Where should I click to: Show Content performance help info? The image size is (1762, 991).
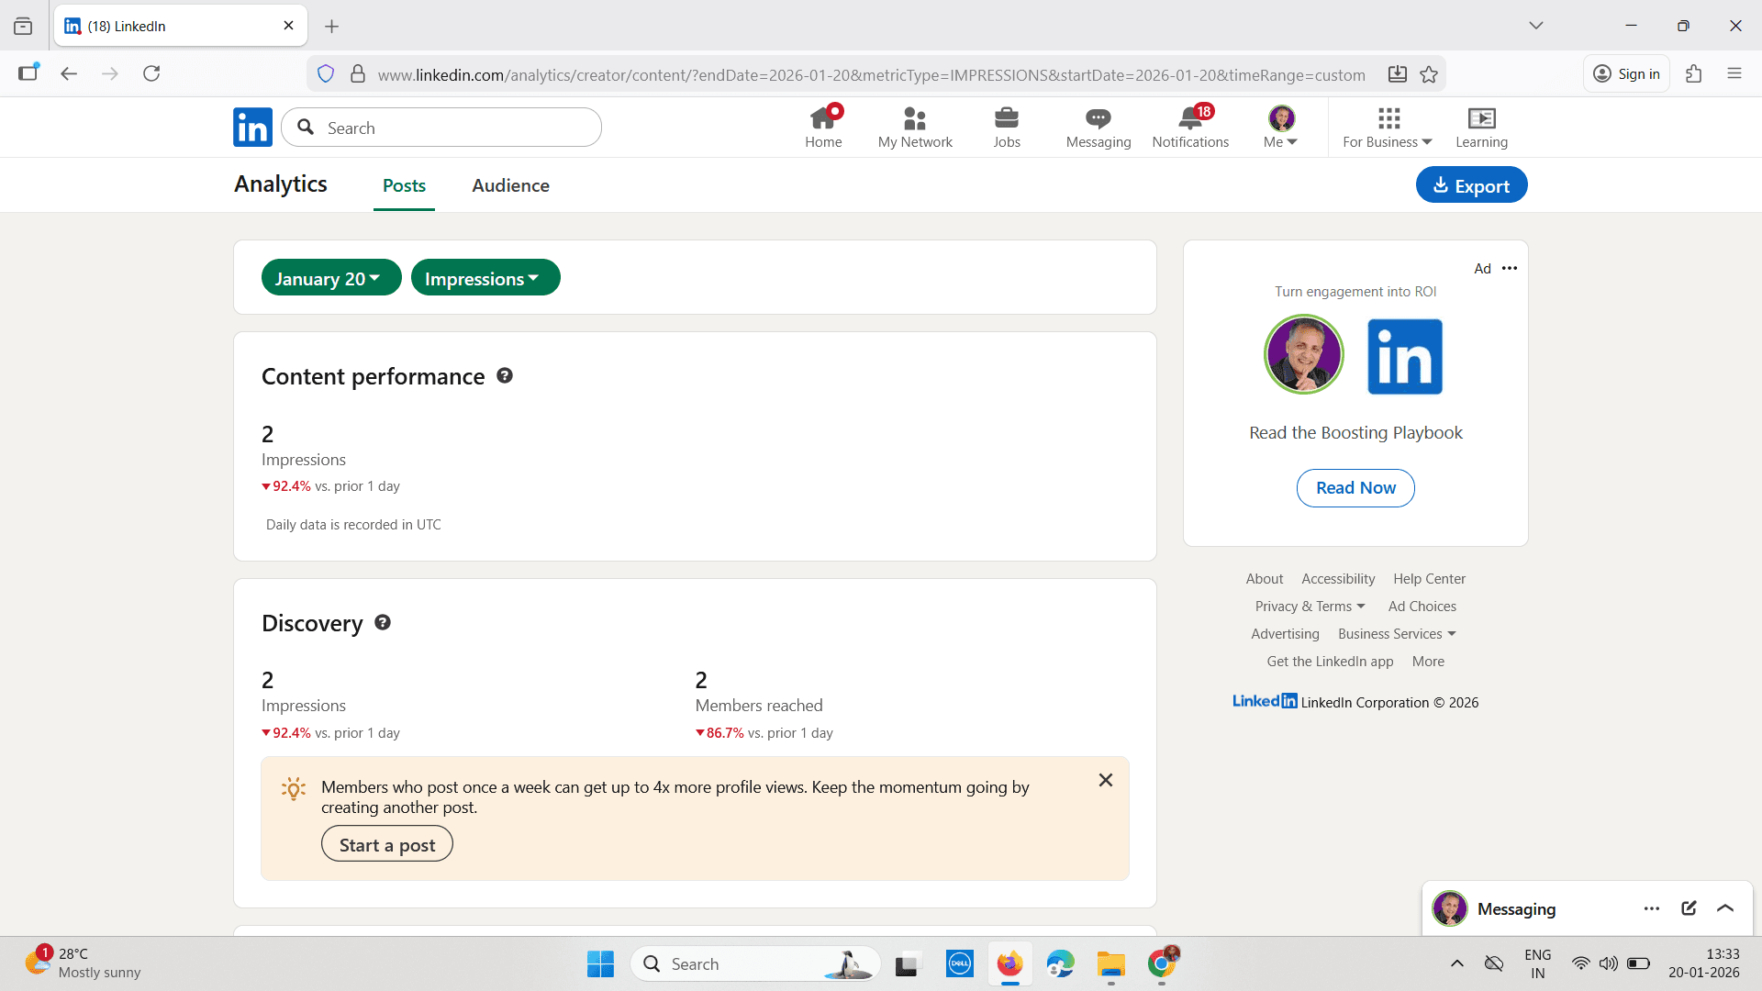[x=505, y=375]
